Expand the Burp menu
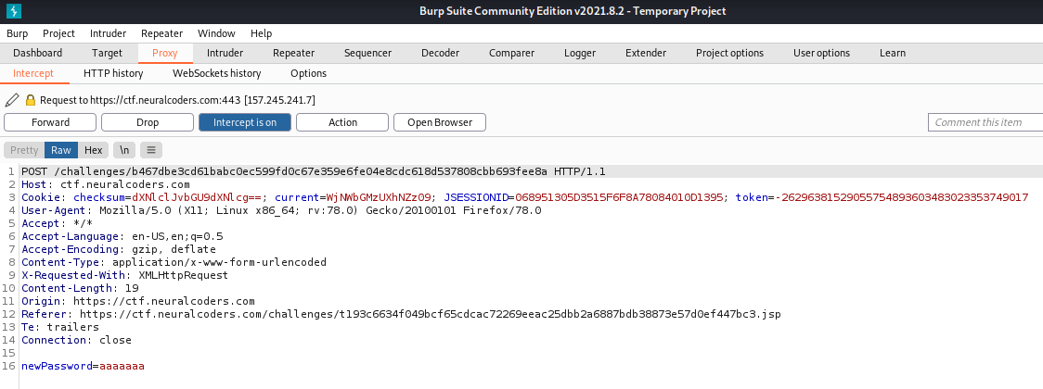 click(17, 33)
